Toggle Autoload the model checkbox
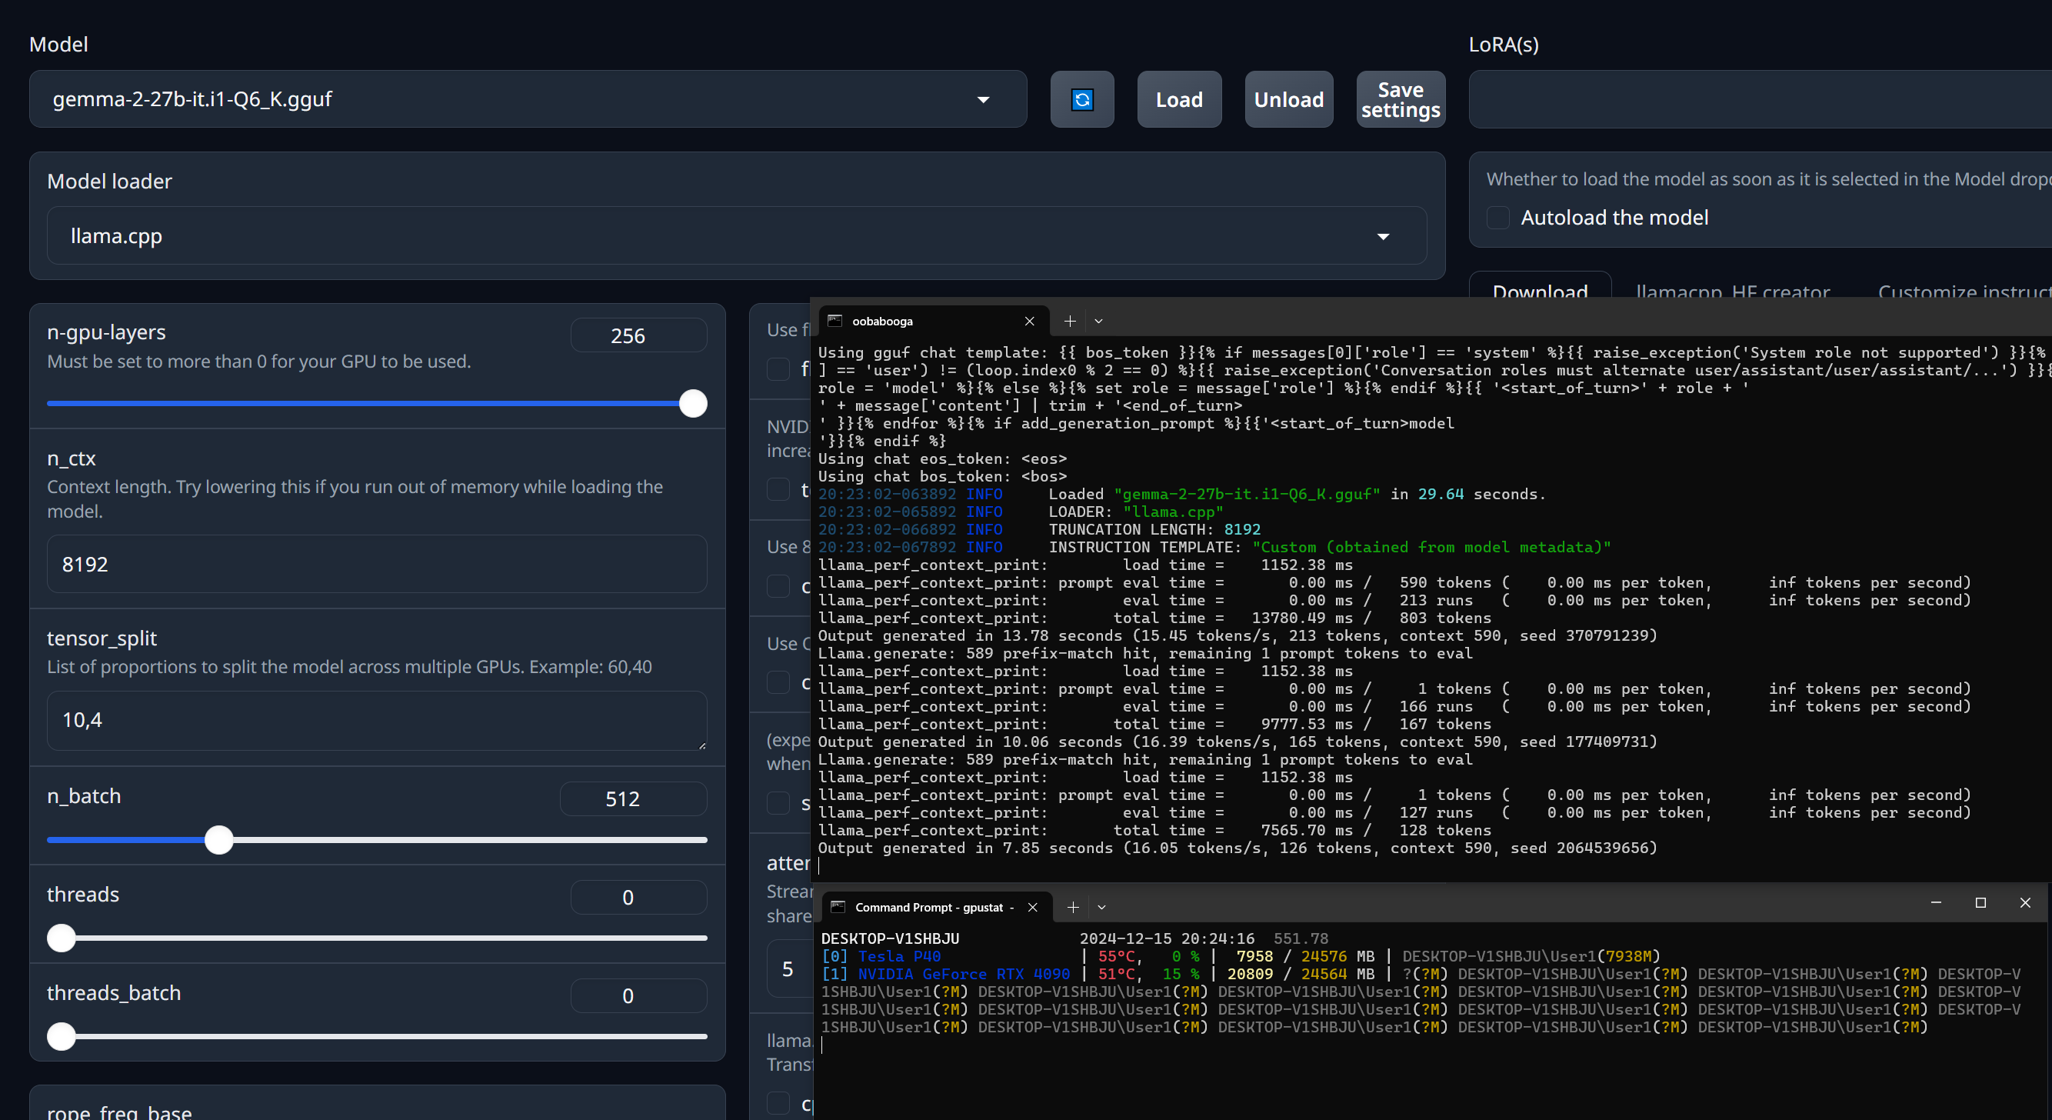The height and width of the screenshot is (1120, 2052). 1498,218
